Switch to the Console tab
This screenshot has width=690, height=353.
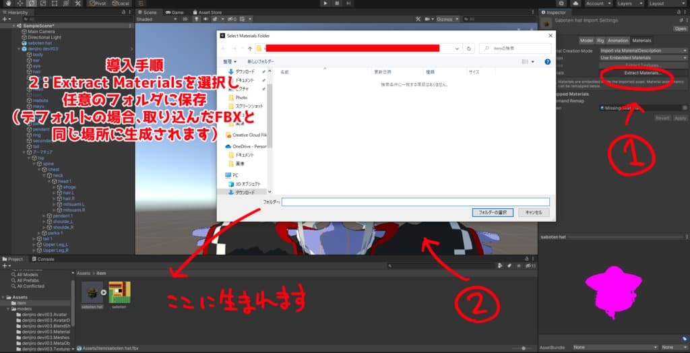pos(43,259)
